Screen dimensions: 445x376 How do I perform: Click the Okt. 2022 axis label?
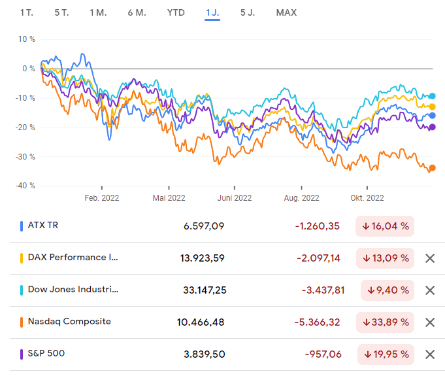tap(367, 198)
